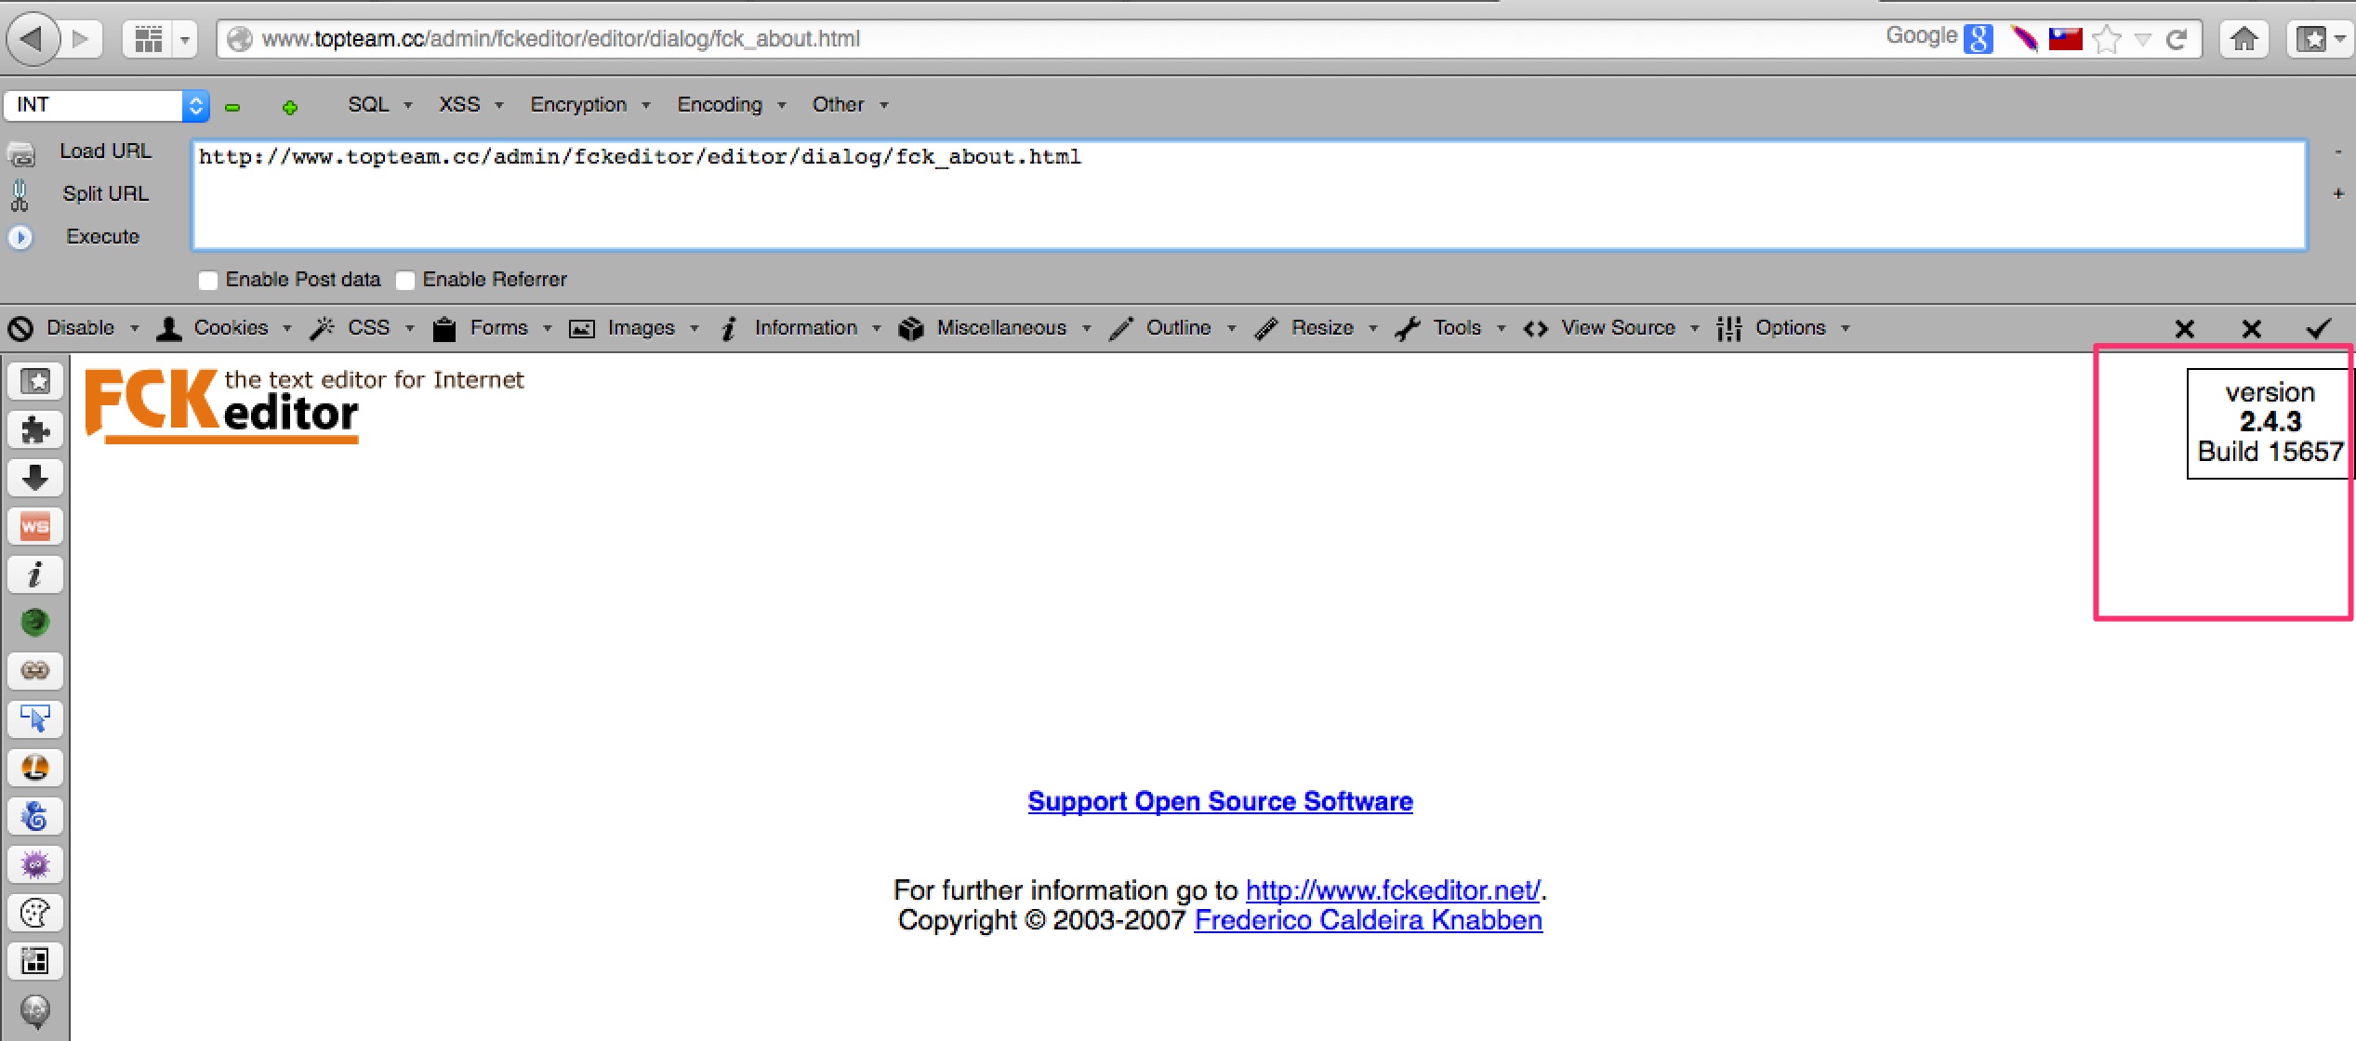Open the Miscellaneous menu
The width and height of the screenshot is (2356, 1041).
[995, 328]
